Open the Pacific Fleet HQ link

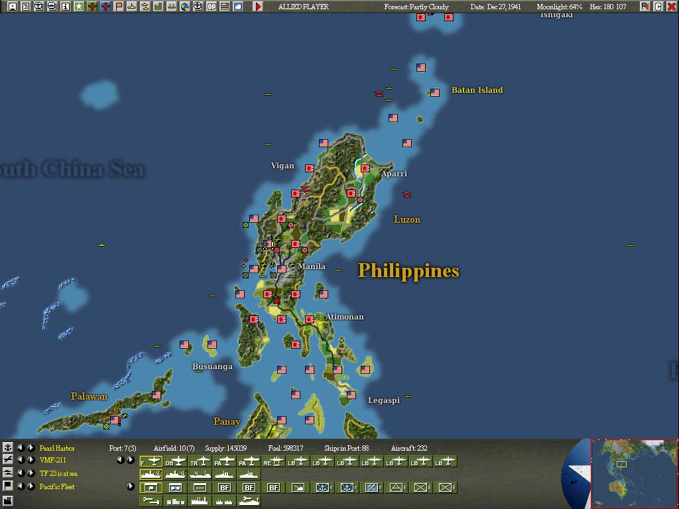click(57, 486)
